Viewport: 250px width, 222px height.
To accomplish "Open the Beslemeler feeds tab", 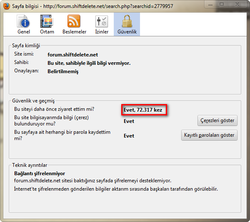I will click(x=74, y=24).
